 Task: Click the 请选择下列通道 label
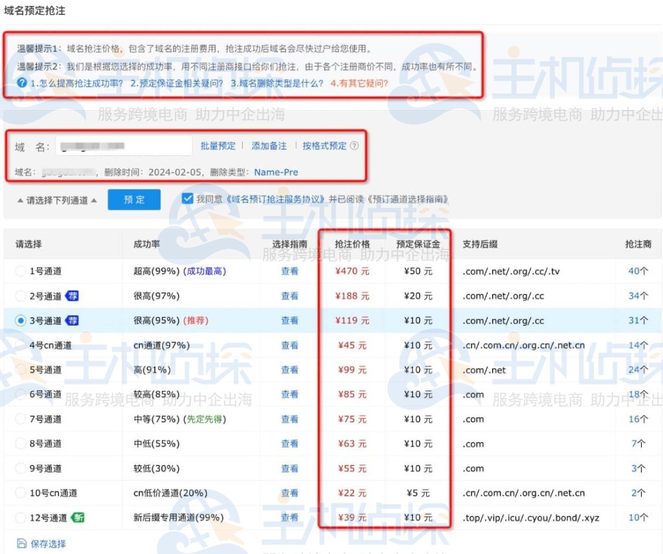tap(57, 200)
